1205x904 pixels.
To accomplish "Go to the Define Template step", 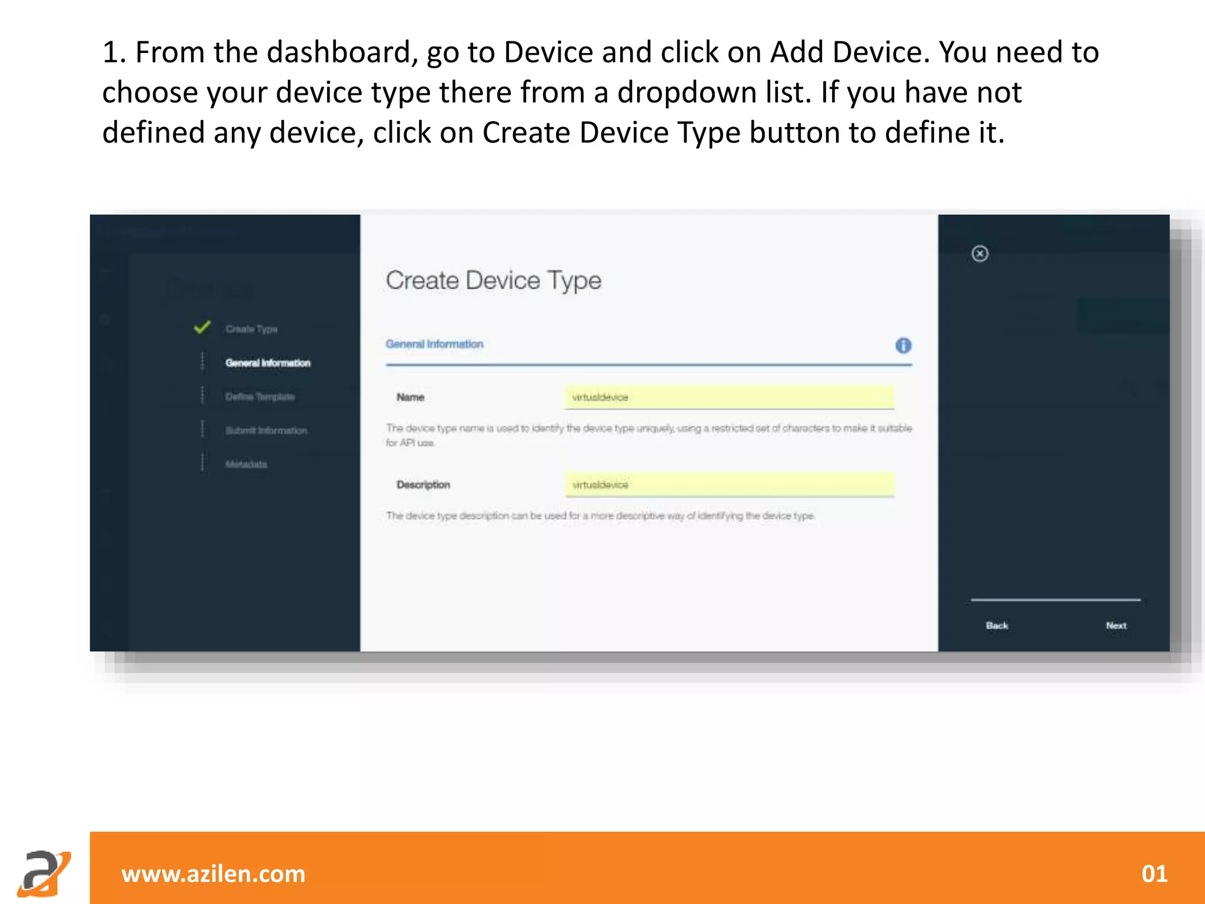I will (x=259, y=397).
